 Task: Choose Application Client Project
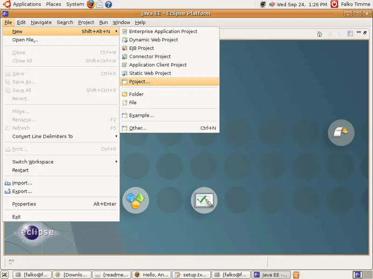[169, 65]
